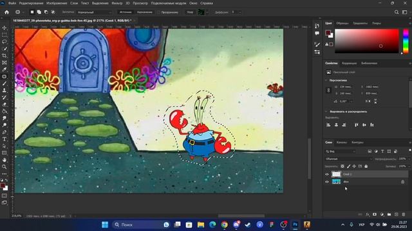The width and height of the screenshot is (412, 231).
Task: Lock all padlock icon in Layers
Action: pos(366,166)
